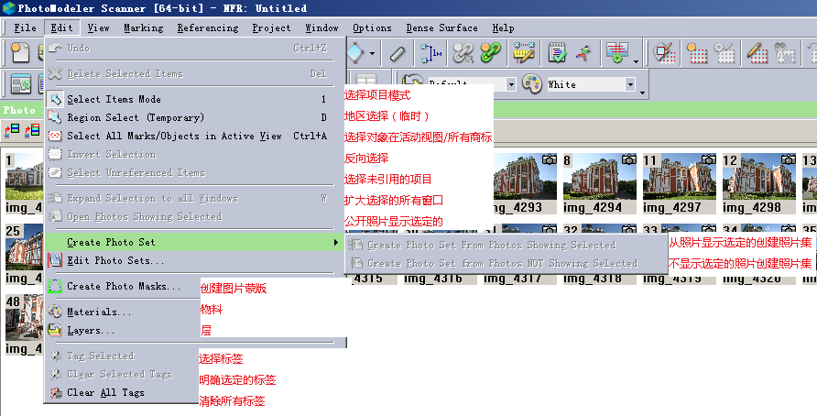Click the gray chain referencing icon
This screenshot has width=817, height=416.
(463, 52)
